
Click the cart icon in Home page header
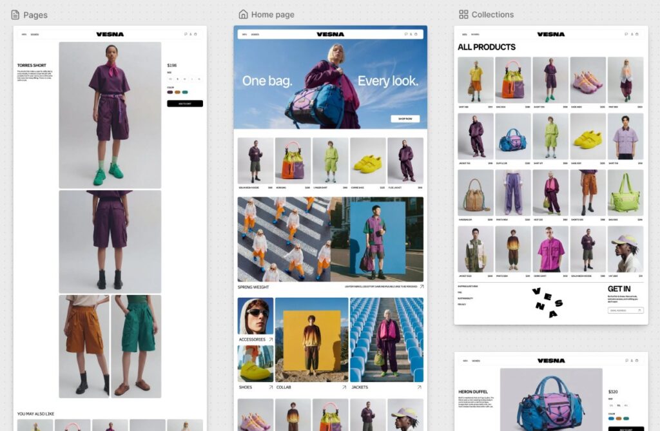[x=416, y=34]
